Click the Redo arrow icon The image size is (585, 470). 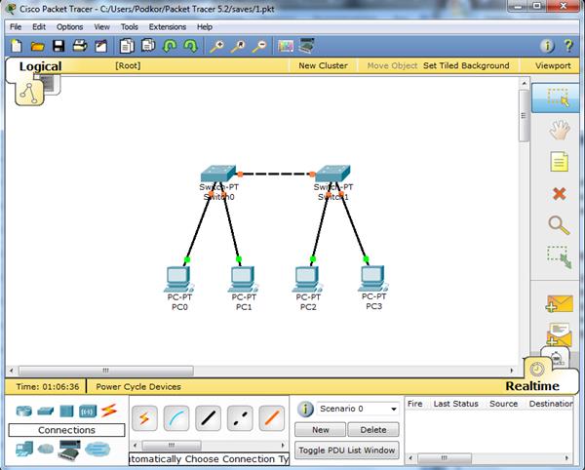tap(191, 46)
